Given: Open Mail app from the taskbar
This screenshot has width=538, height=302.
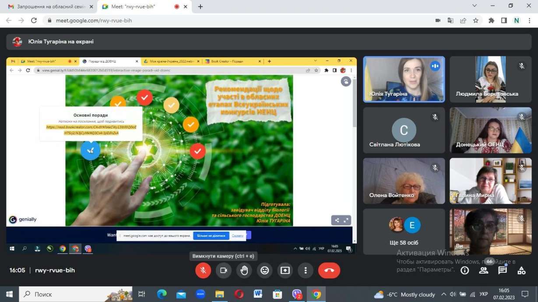Looking at the screenshot, I should [x=181, y=294].
